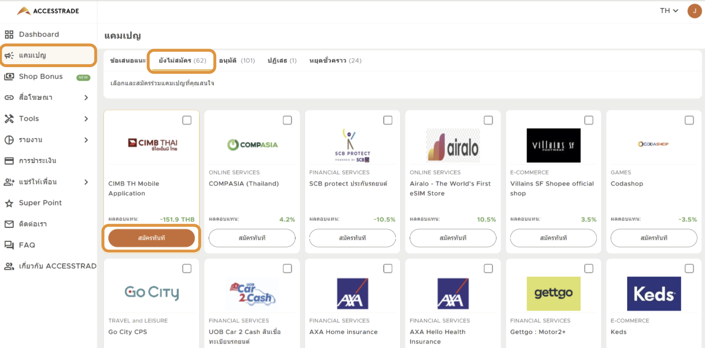This screenshot has height=348, width=705.
Task: Click the Tools wrench icon
Action: coord(9,119)
